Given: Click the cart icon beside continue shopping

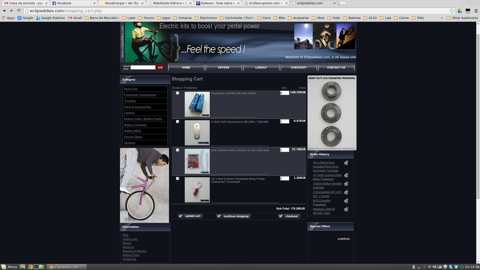Looking at the screenshot, I should pyautogui.click(x=219, y=216).
